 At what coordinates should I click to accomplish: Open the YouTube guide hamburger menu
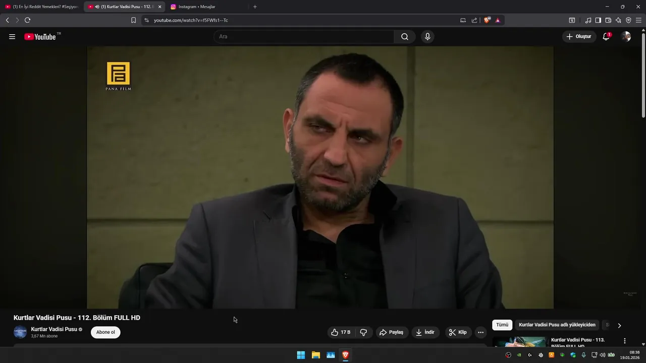[12, 37]
